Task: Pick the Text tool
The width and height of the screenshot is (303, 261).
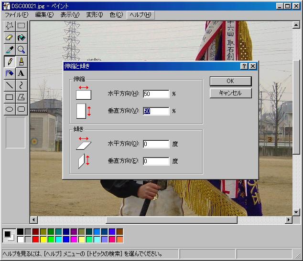Action: point(21,73)
